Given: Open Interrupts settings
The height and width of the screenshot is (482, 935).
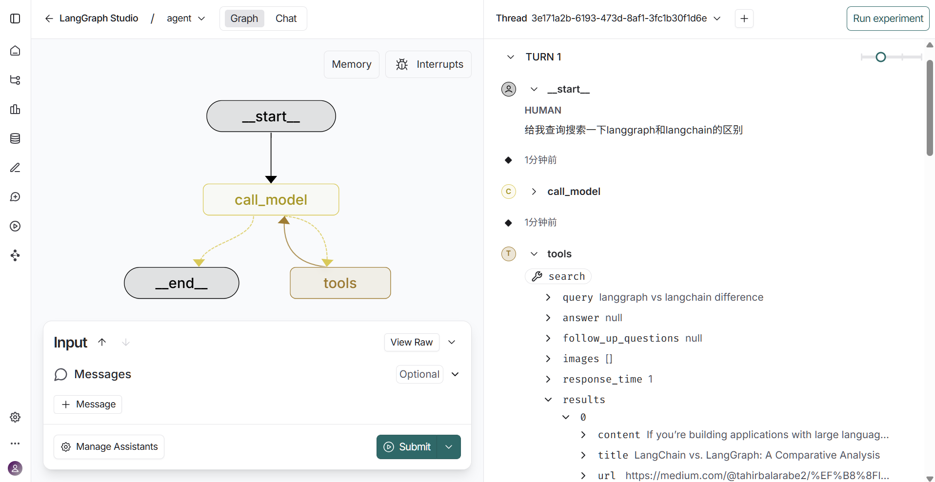Looking at the screenshot, I should (x=429, y=64).
